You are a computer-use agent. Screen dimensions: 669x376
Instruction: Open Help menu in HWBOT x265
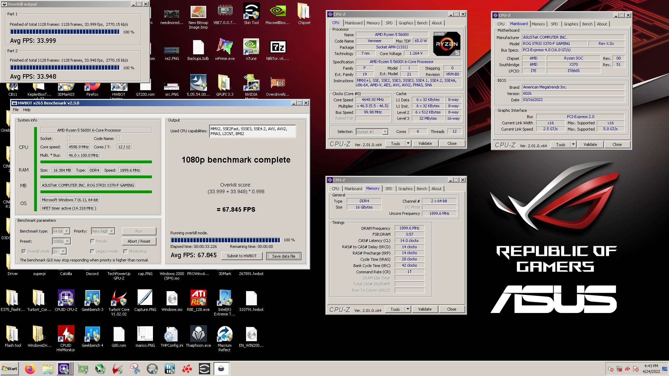pyautogui.click(x=27, y=110)
